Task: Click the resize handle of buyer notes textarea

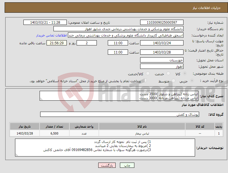Action: pos(17,155)
